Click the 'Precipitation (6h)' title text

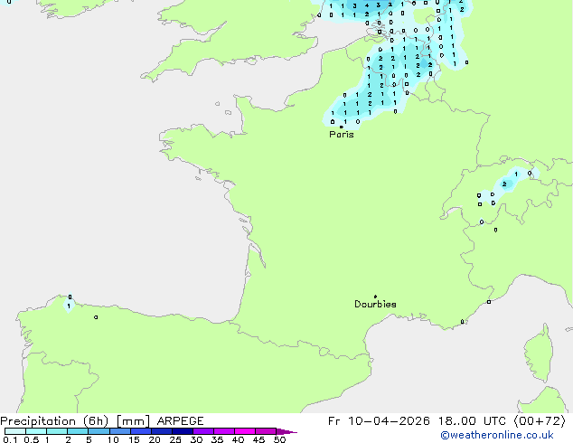[x=54, y=421]
